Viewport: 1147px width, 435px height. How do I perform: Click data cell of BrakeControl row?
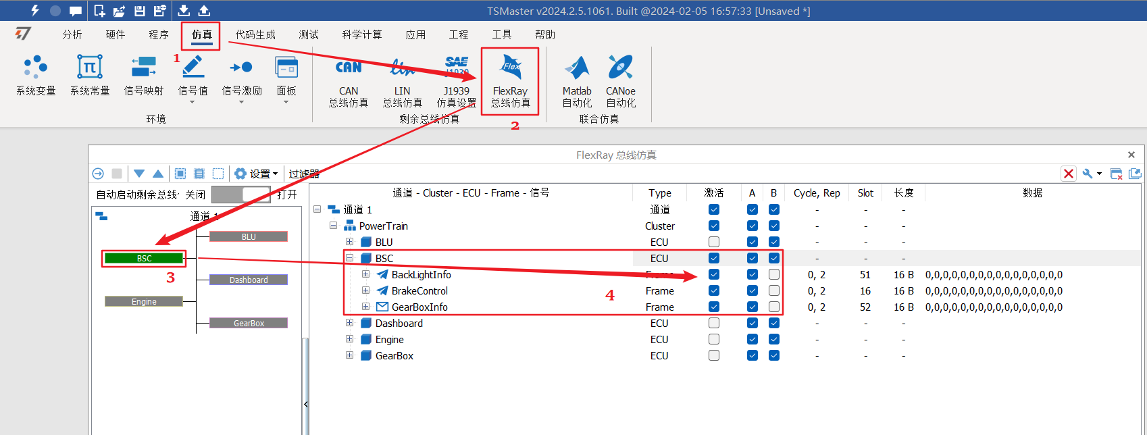(x=1032, y=290)
